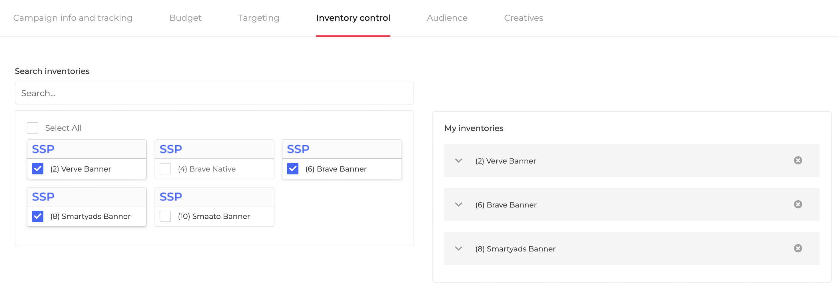
Task: Expand the (6) Brave Banner inventory row
Action: 459,205
